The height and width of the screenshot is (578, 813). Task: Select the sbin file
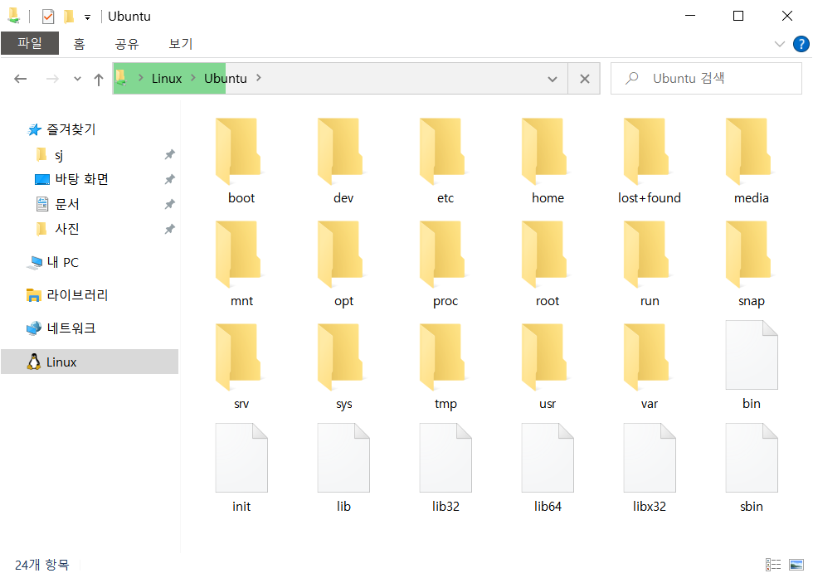752,468
